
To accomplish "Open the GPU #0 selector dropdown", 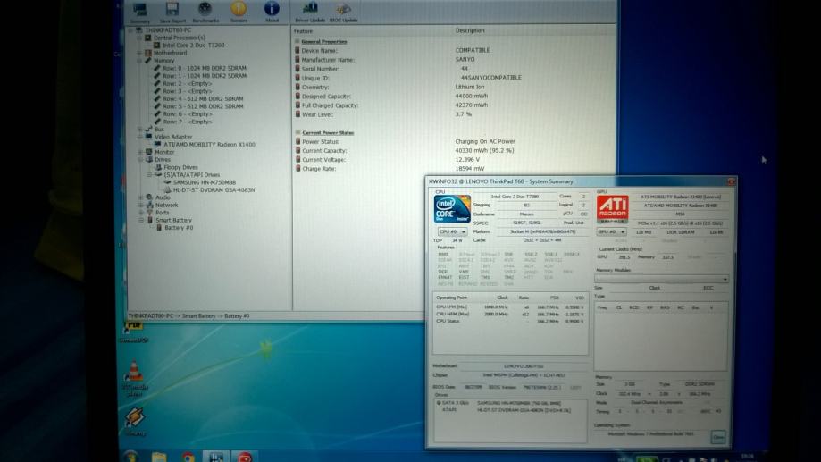I will [x=612, y=231].
